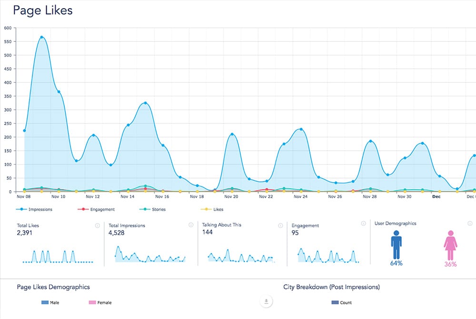Toggle the Impressions series in the legend
The height and width of the screenshot is (319, 476).
point(35,209)
